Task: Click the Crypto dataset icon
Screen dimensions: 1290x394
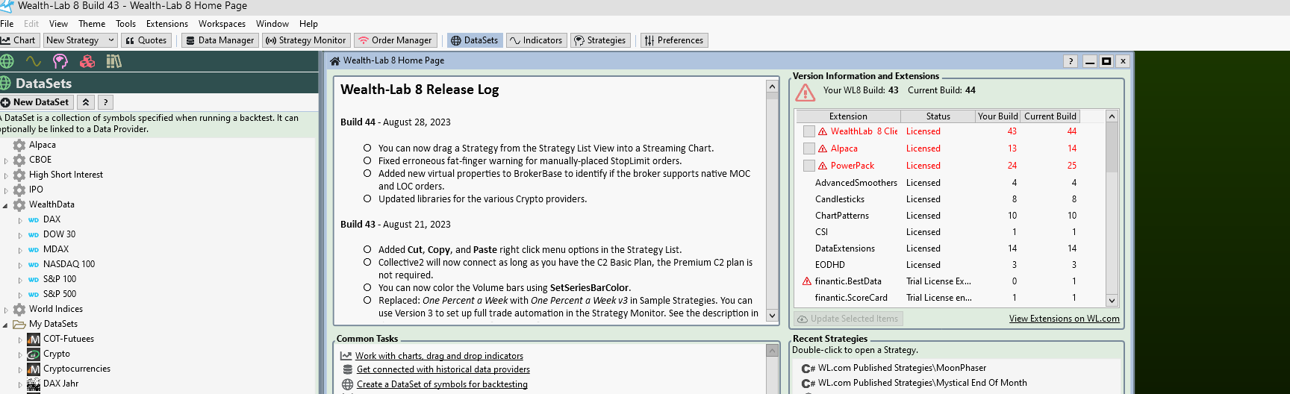Action: (x=34, y=354)
